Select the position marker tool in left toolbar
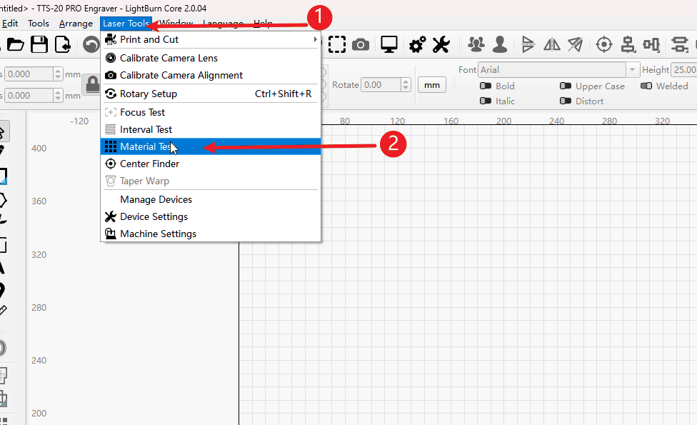This screenshot has height=425, width=697. click(2, 290)
